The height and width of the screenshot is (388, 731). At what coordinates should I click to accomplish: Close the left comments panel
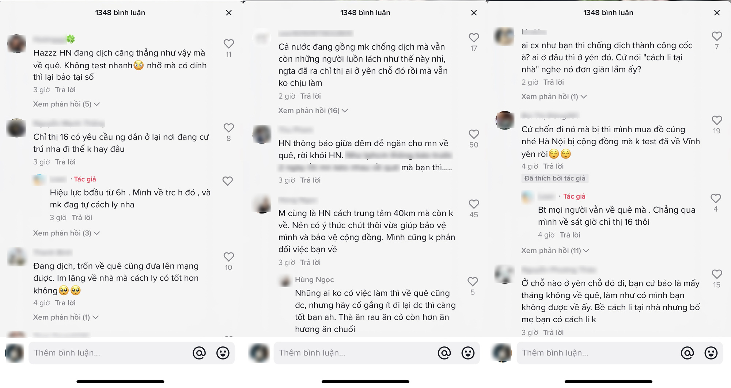pos(229,13)
